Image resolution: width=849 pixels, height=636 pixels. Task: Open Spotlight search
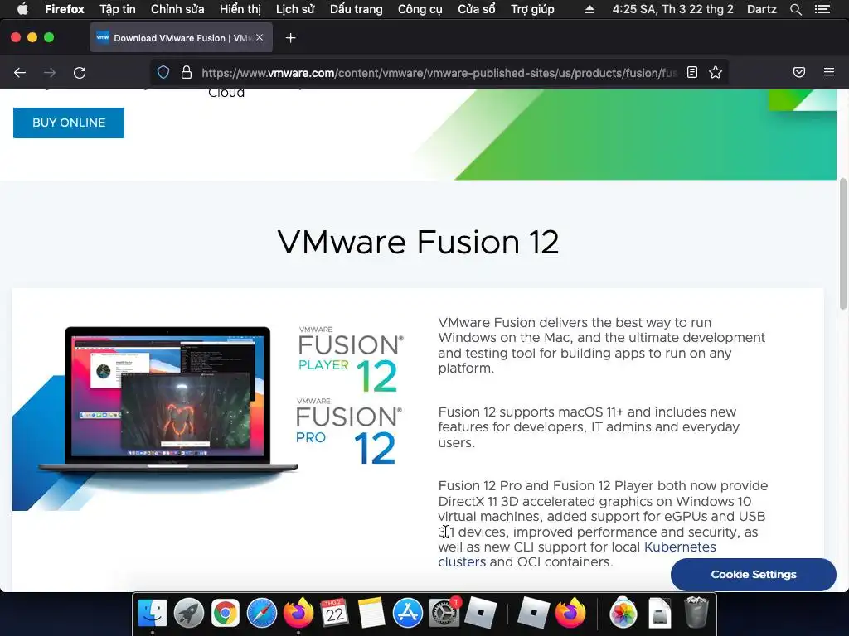click(x=795, y=9)
